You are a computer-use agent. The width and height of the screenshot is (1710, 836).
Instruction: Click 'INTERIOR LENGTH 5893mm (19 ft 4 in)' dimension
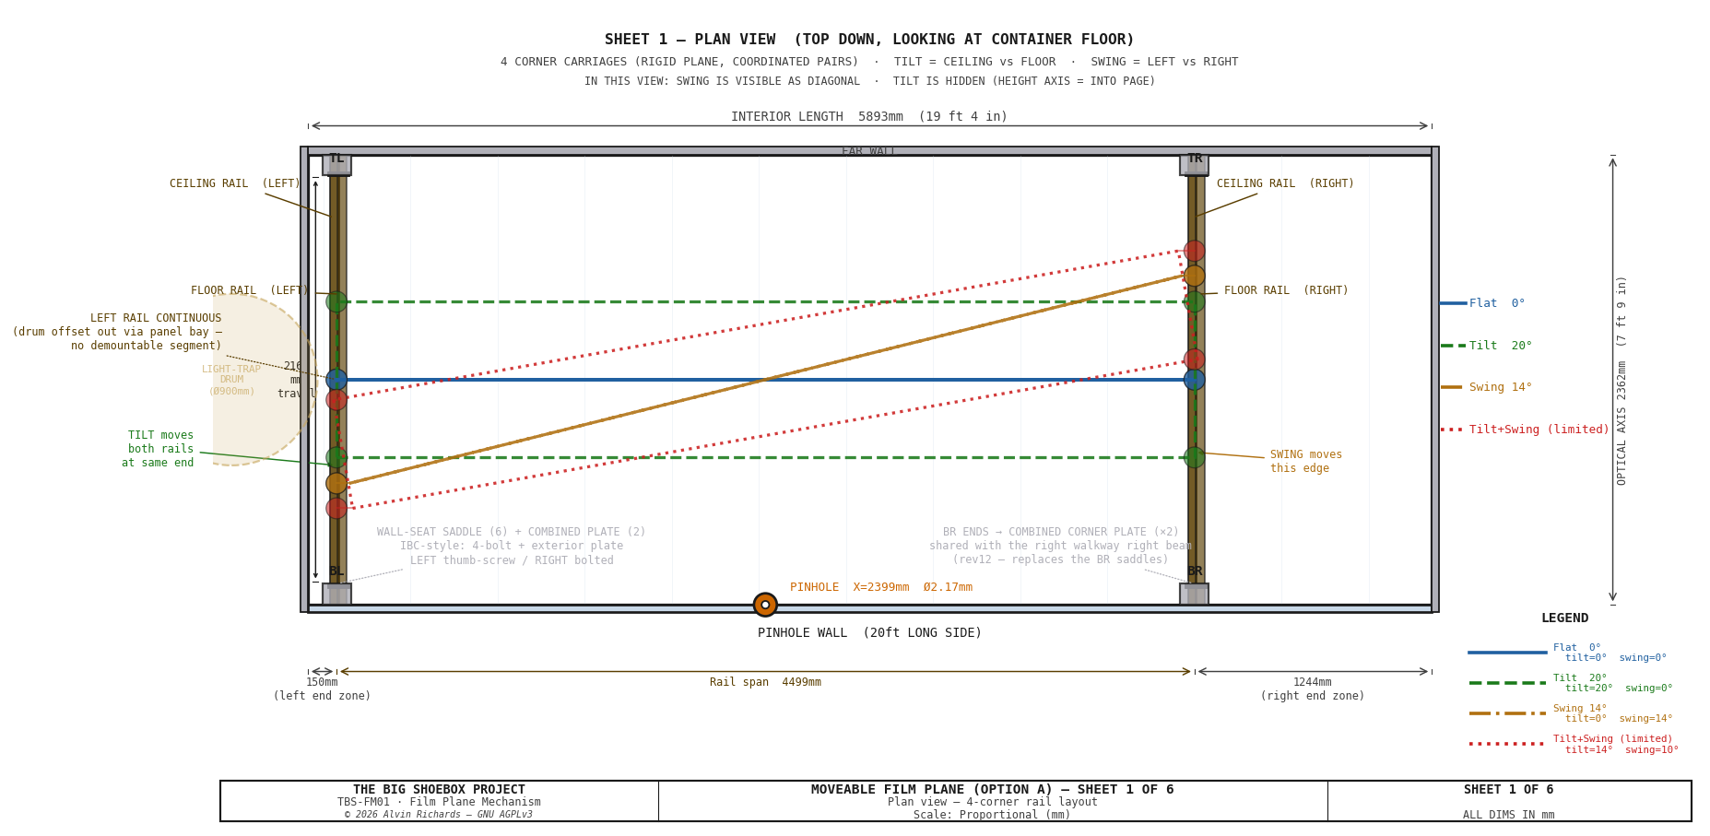click(x=869, y=117)
